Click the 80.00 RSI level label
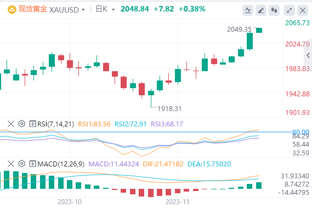The image size is (312, 208). click(300, 132)
